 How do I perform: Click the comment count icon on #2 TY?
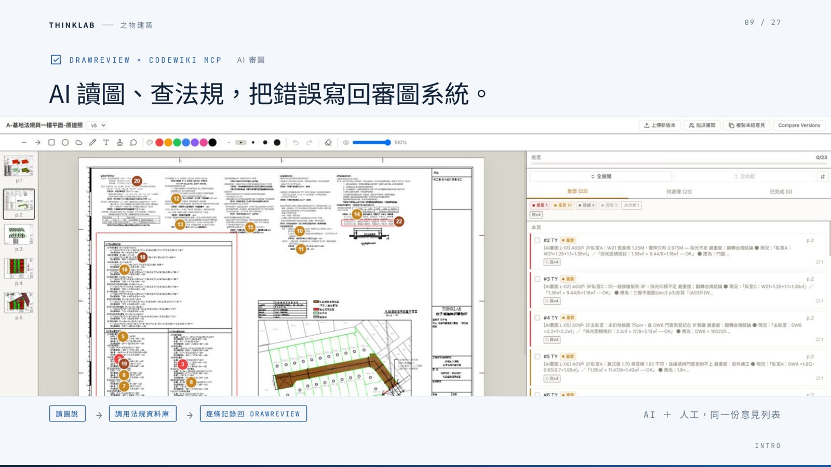(819, 262)
